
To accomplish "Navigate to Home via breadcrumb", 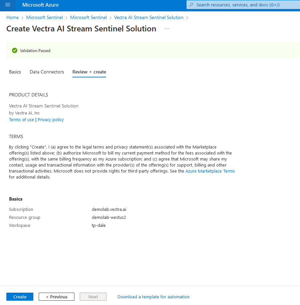I will (12, 17).
